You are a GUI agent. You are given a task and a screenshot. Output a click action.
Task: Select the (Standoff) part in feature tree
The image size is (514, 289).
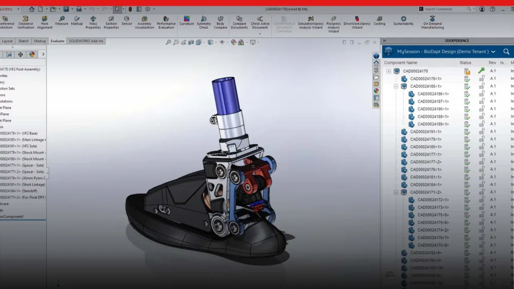(x=19, y=191)
